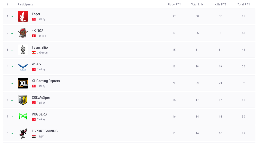The width and height of the screenshot is (259, 143).
Task: Sort by Place PTS column header
Action: point(174,4)
